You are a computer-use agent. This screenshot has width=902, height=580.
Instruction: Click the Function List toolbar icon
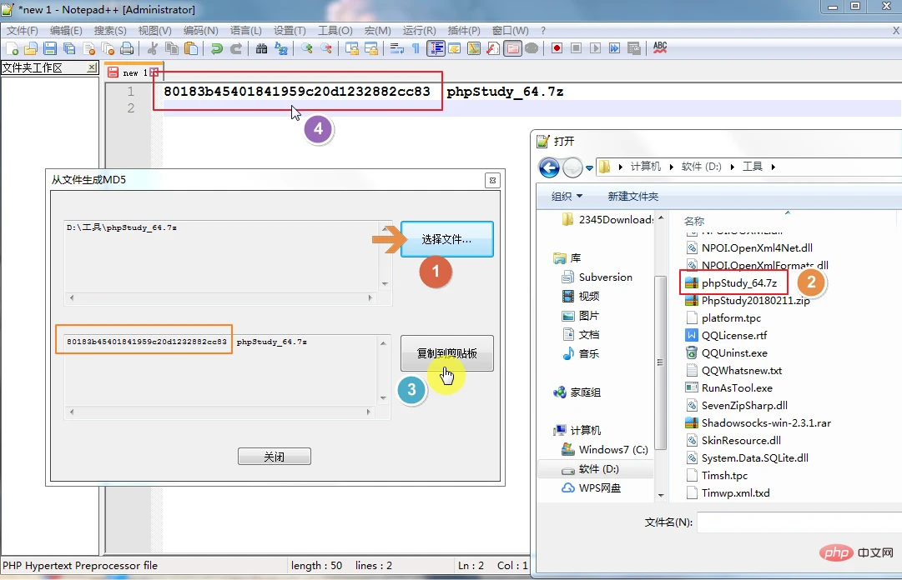[x=493, y=48]
